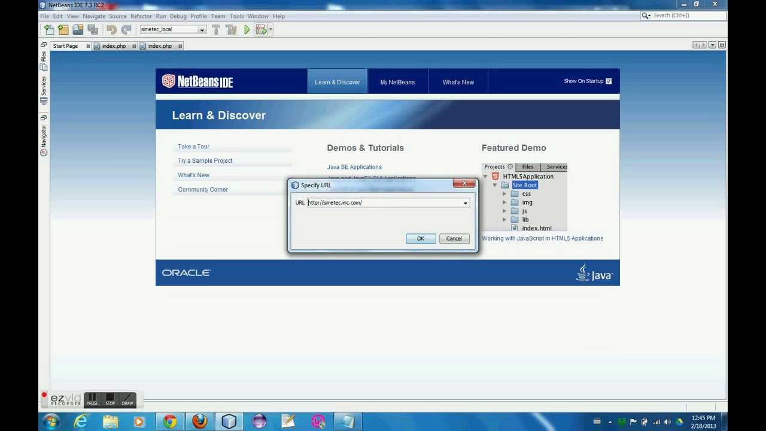This screenshot has width=766, height=431.
Task: Show the opened documents list dropdown
Action: click(x=713, y=45)
